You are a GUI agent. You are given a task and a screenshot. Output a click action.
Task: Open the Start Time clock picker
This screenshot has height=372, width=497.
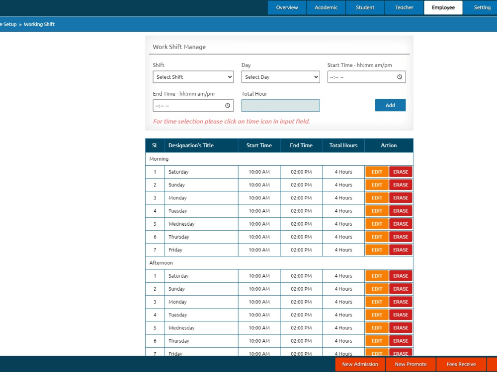click(x=400, y=77)
